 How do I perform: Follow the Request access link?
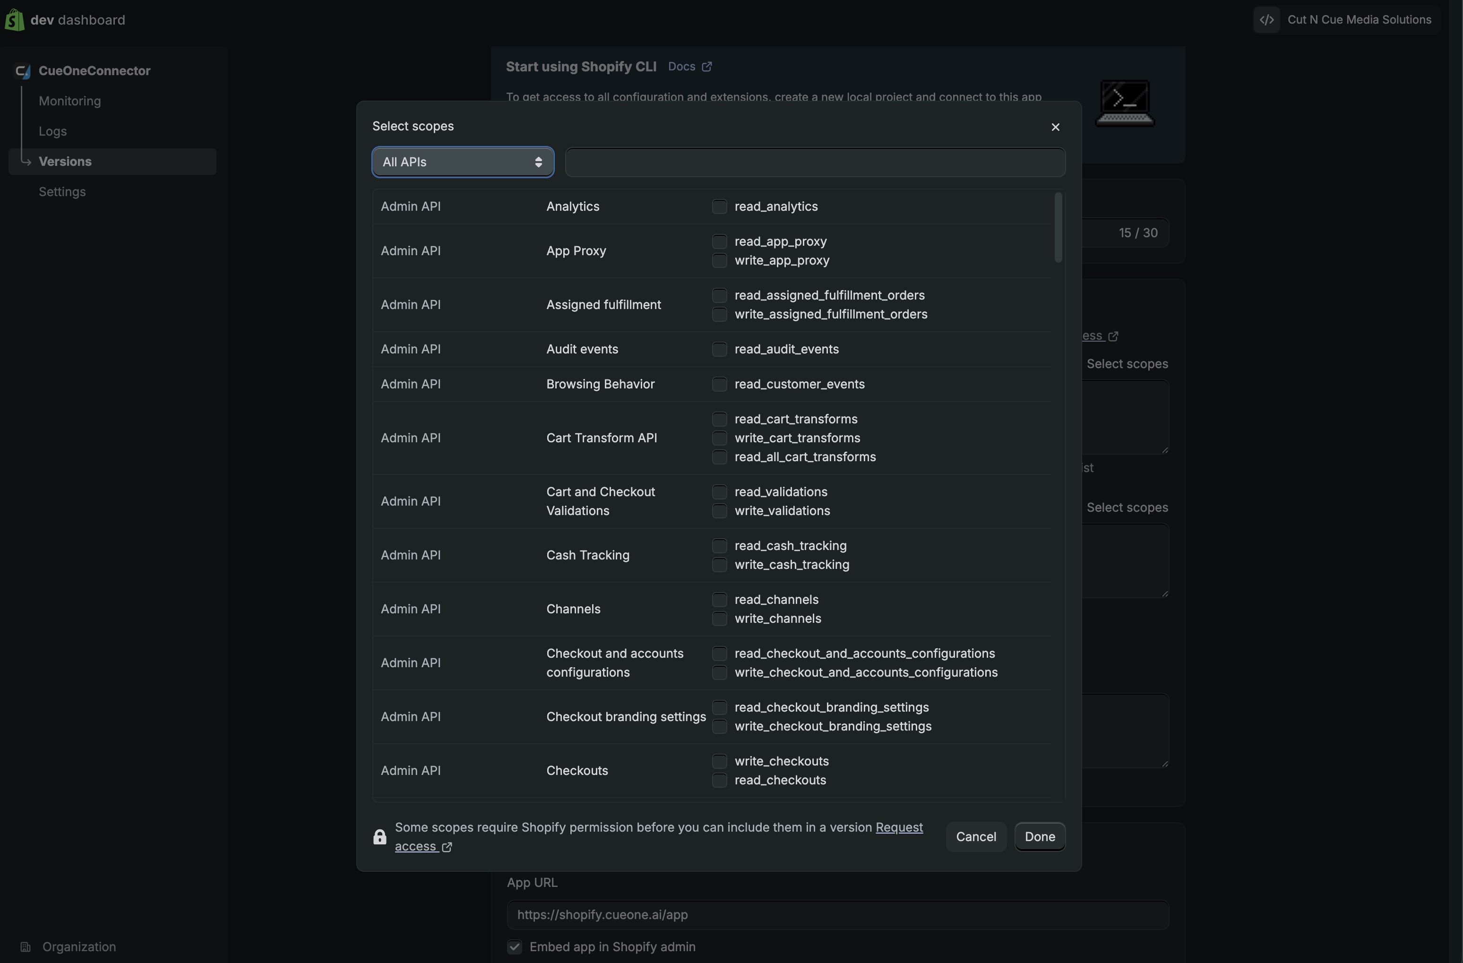[x=899, y=828]
